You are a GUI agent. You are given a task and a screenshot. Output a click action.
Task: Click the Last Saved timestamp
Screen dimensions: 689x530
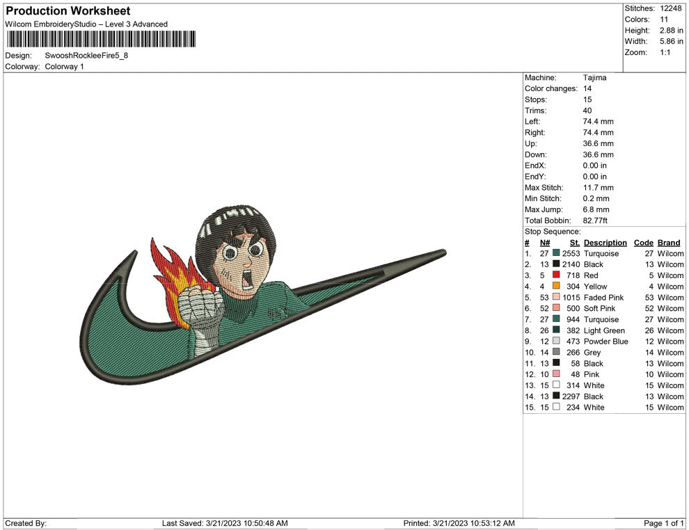[x=225, y=523]
